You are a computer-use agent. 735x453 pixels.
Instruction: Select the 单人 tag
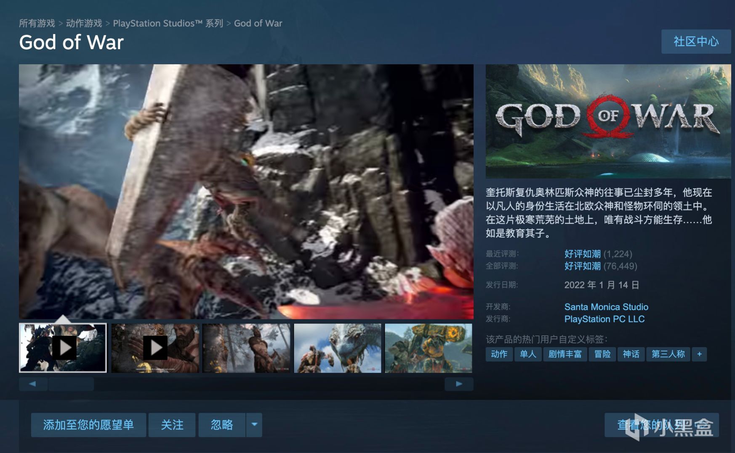528,354
